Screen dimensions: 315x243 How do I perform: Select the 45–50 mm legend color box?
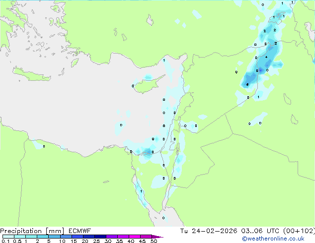point(146,237)
